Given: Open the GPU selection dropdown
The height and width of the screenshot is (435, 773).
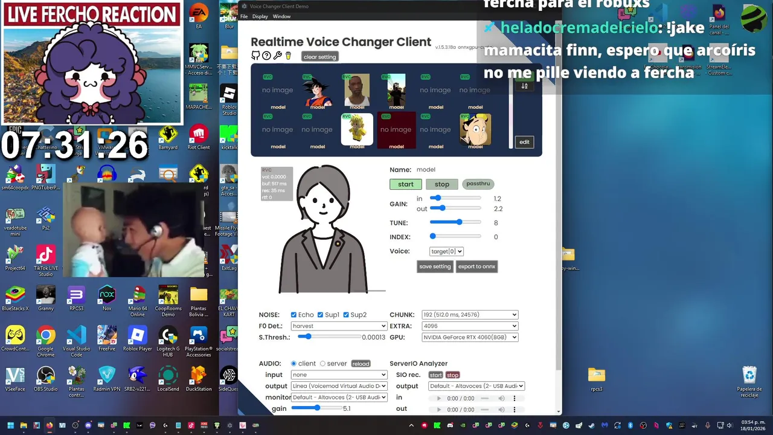Looking at the screenshot, I should coord(470,337).
